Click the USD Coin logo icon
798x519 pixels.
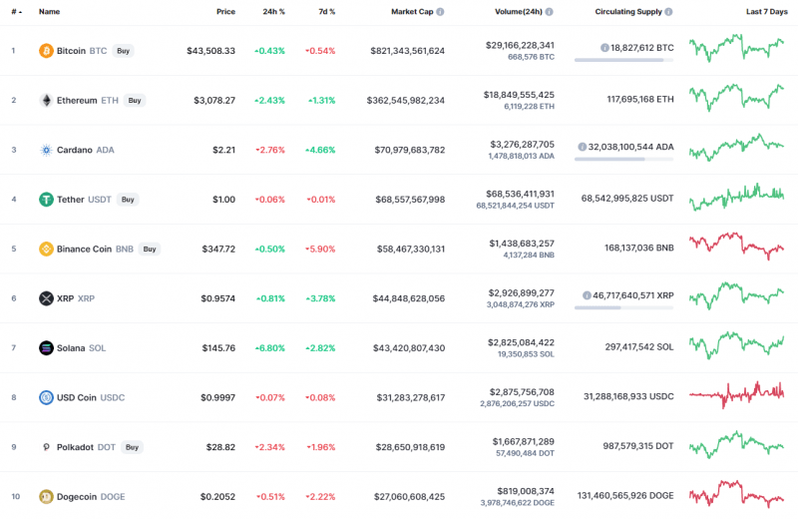(x=46, y=397)
